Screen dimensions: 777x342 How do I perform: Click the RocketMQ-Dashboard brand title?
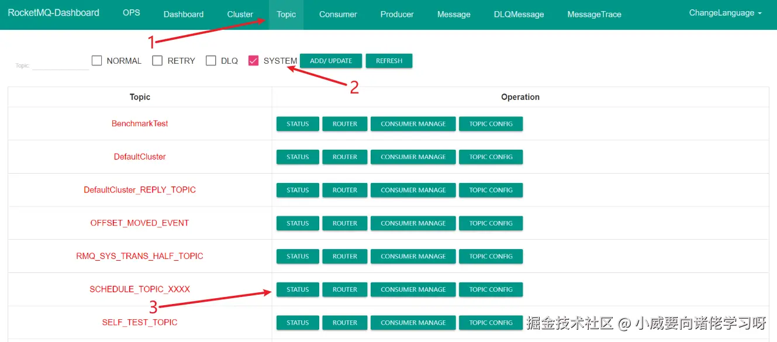[x=54, y=13]
